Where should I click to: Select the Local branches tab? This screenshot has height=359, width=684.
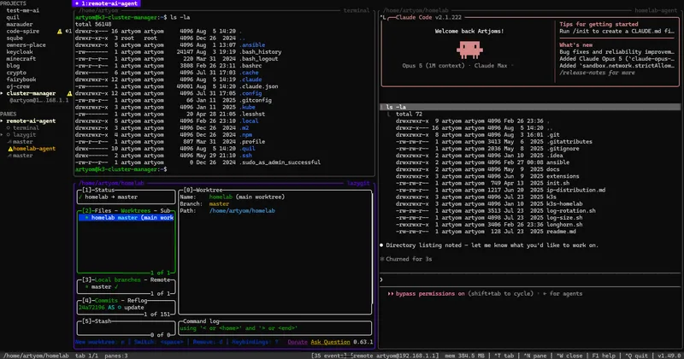pyautogui.click(x=118, y=280)
